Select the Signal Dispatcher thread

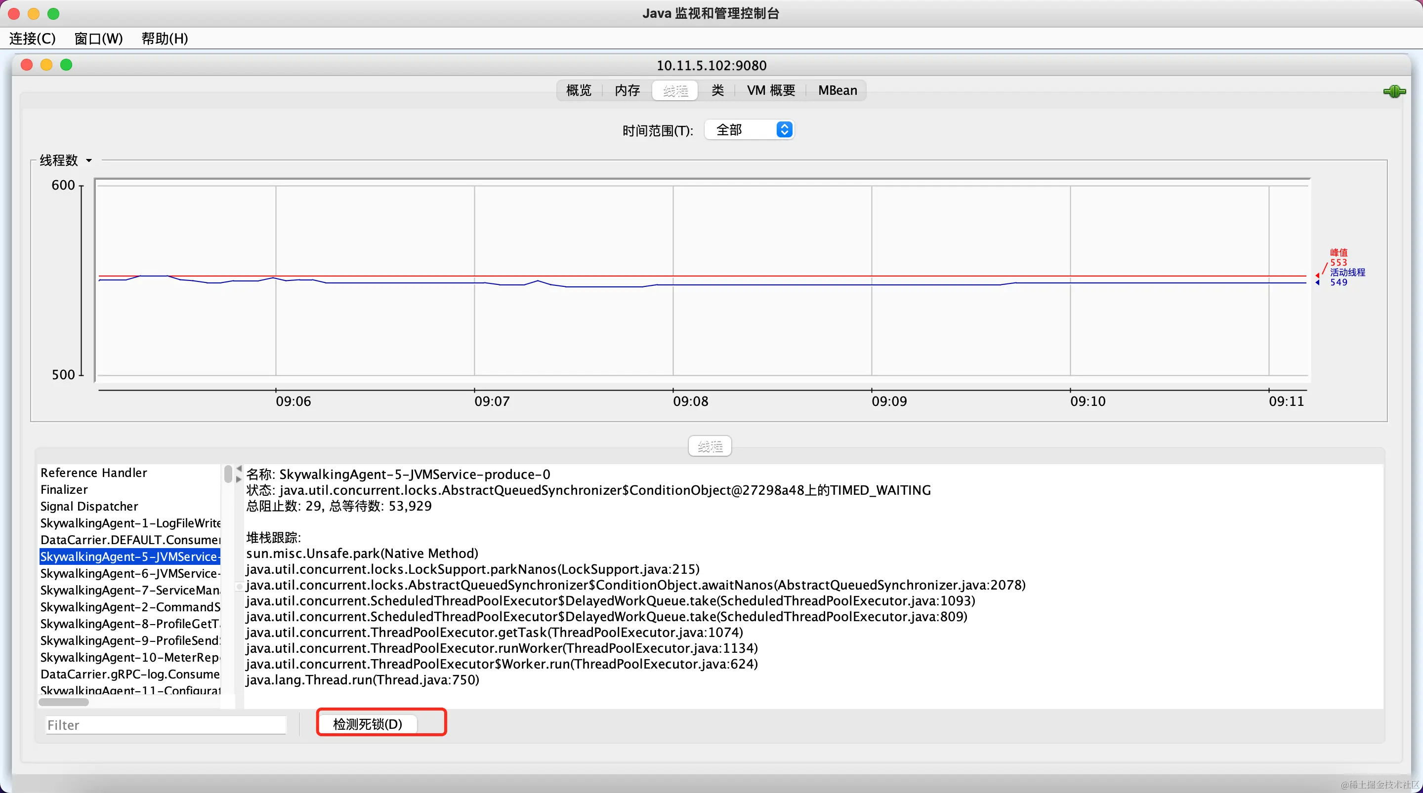click(89, 507)
